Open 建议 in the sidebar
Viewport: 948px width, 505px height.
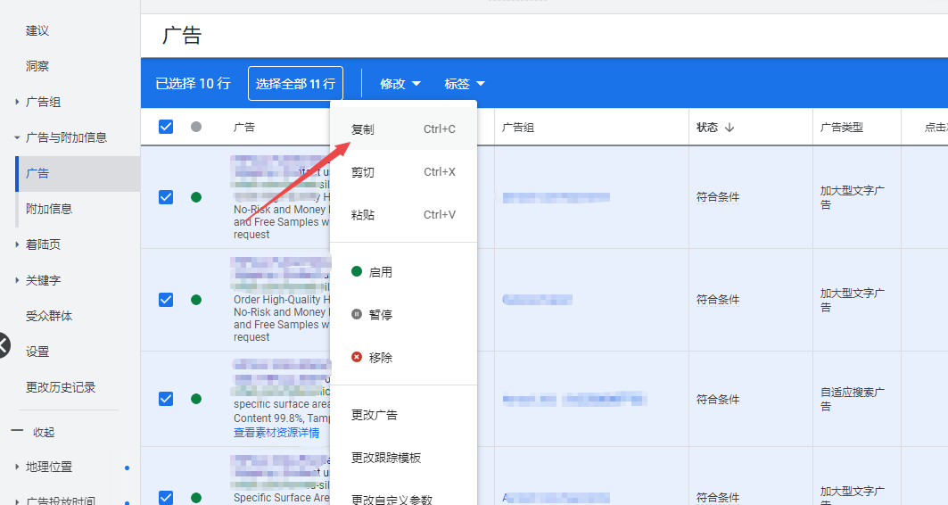pos(37,31)
